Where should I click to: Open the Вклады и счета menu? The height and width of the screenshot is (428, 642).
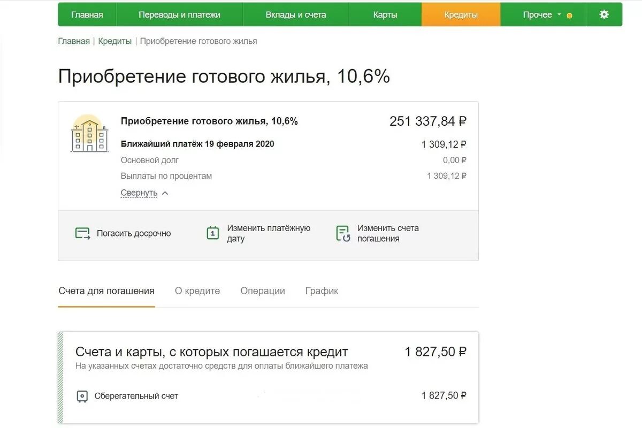coord(296,15)
